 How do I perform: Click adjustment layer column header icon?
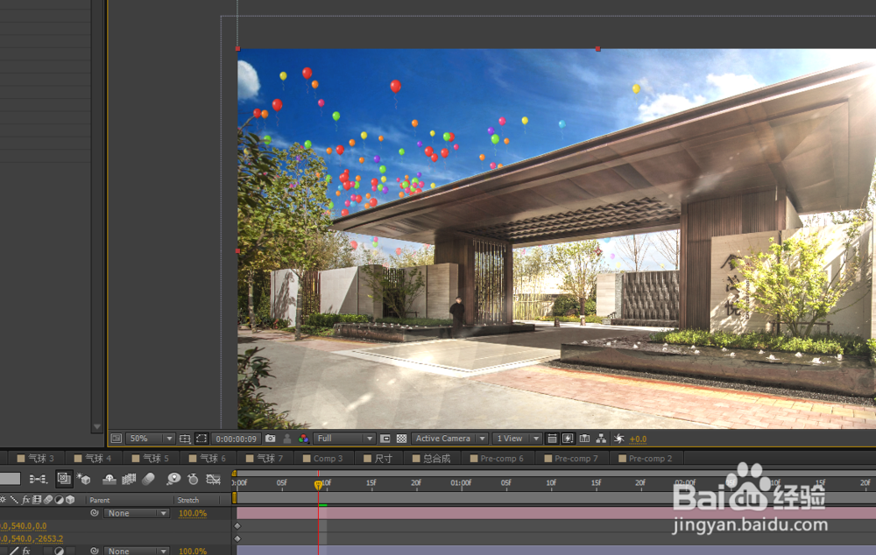pyautogui.click(x=60, y=500)
